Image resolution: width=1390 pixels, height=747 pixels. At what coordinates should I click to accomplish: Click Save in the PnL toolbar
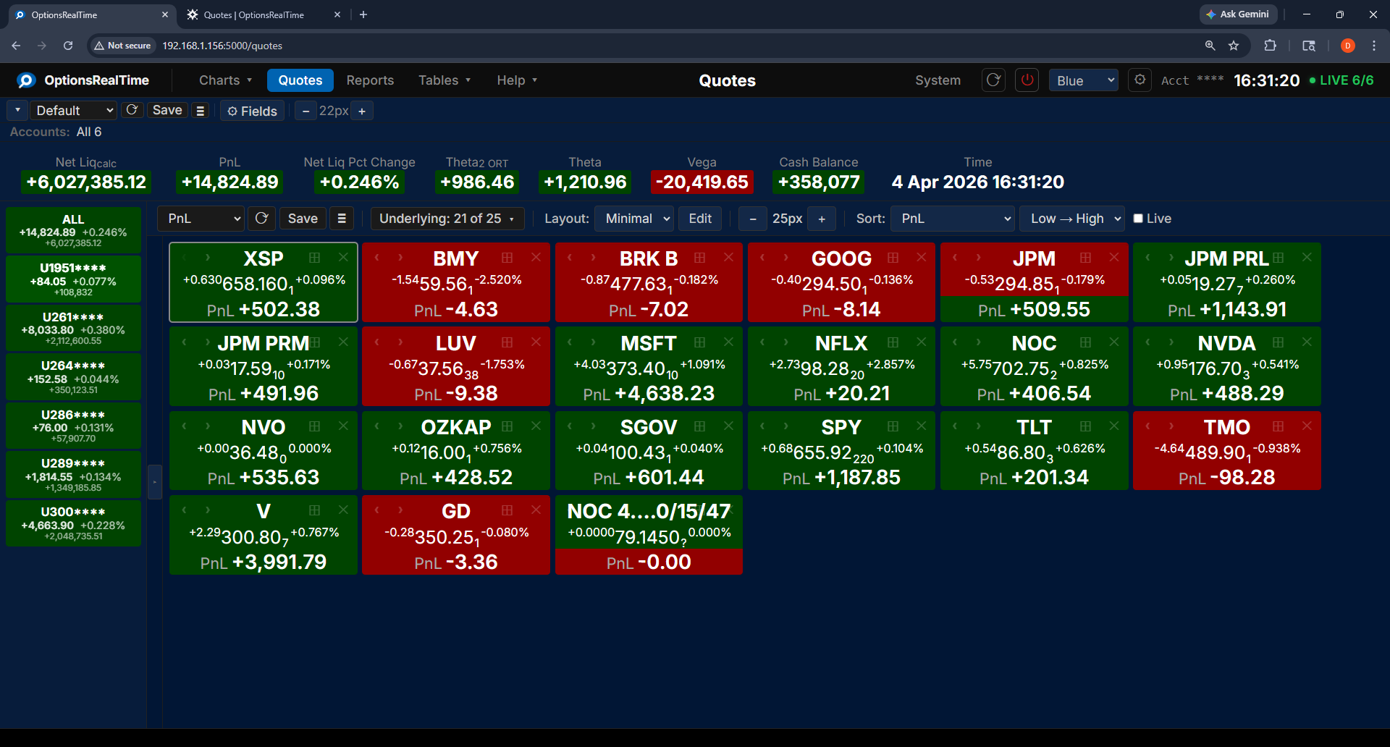pos(303,219)
